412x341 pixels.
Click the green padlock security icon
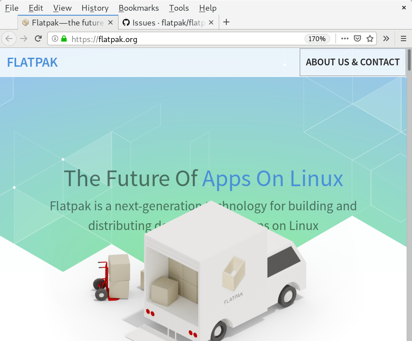(64, 38)
